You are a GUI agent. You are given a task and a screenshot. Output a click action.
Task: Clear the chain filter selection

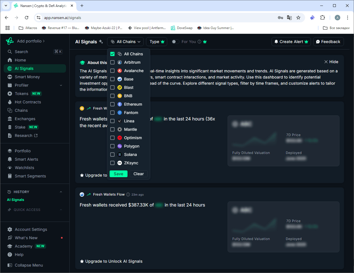click(x=139, y=174)
